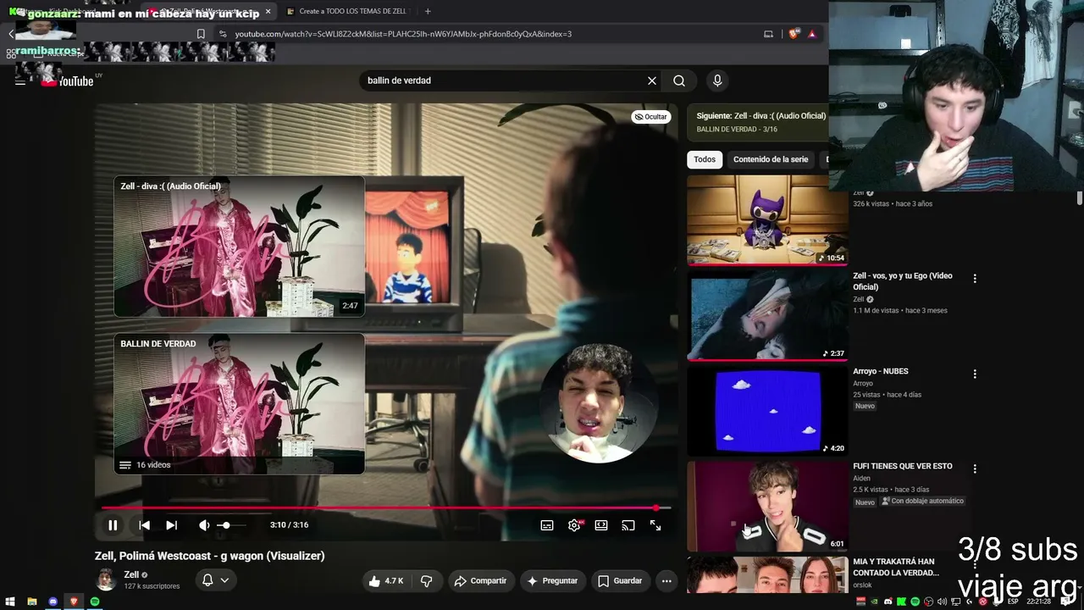1084x610 pixels.
Task: Start voice search with the microphone
Action: (x=717, y=80)
